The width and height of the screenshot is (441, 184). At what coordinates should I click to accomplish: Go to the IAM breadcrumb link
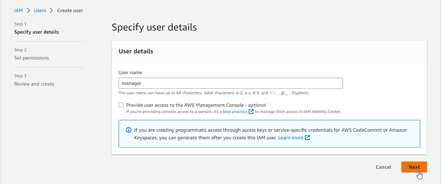tap(18, 11)
